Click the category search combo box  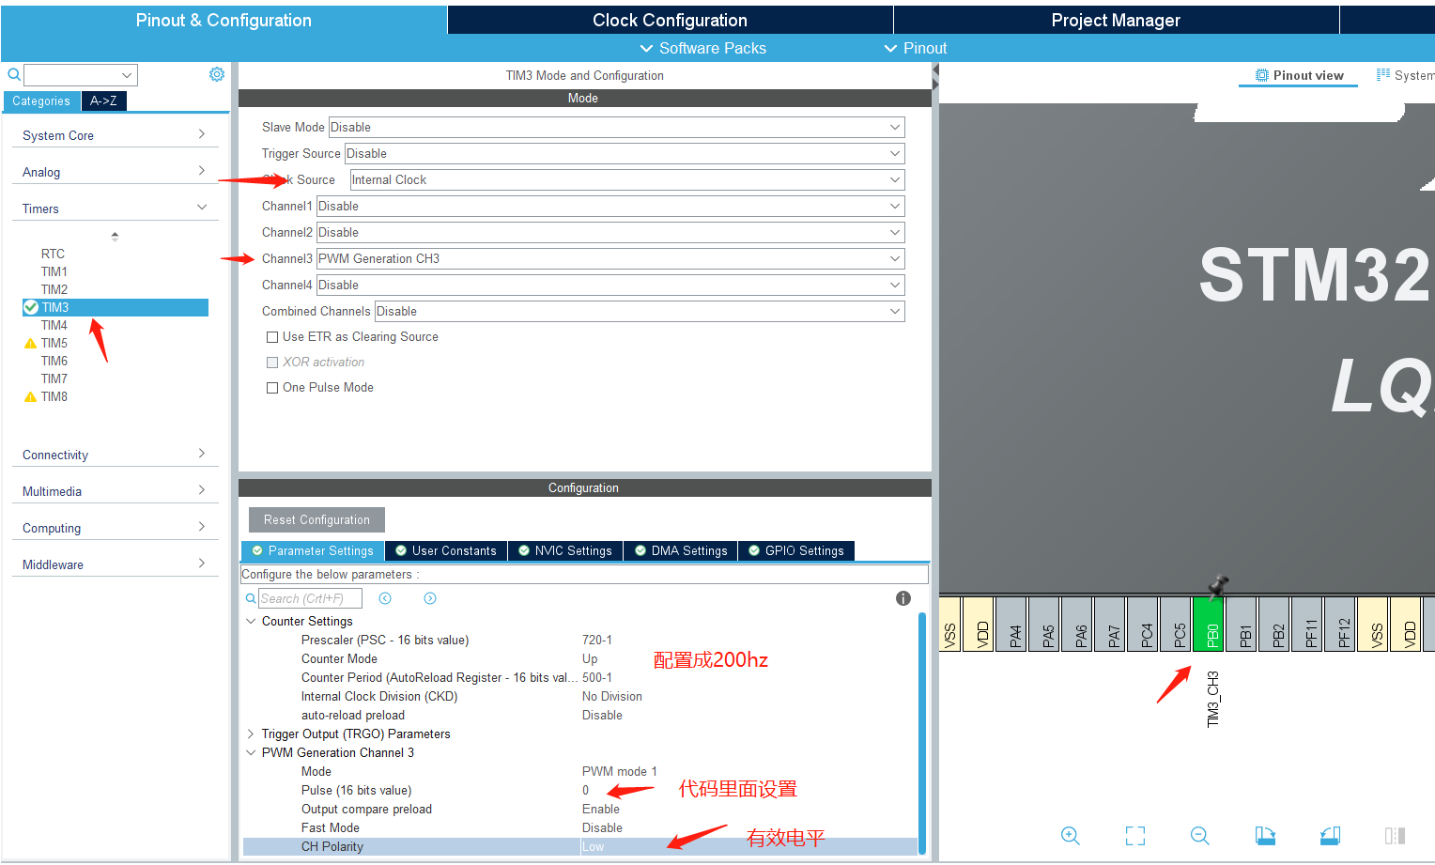tap(81, 74)
